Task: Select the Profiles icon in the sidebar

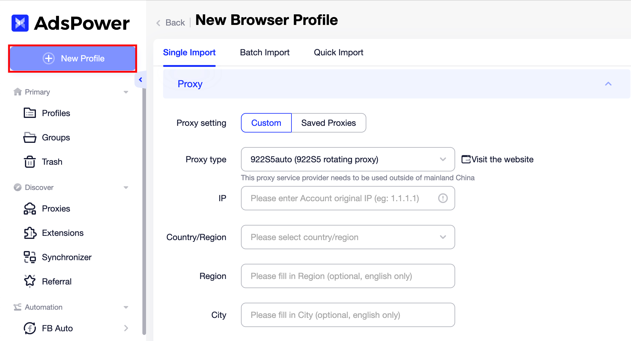Action: coord(30,113)
